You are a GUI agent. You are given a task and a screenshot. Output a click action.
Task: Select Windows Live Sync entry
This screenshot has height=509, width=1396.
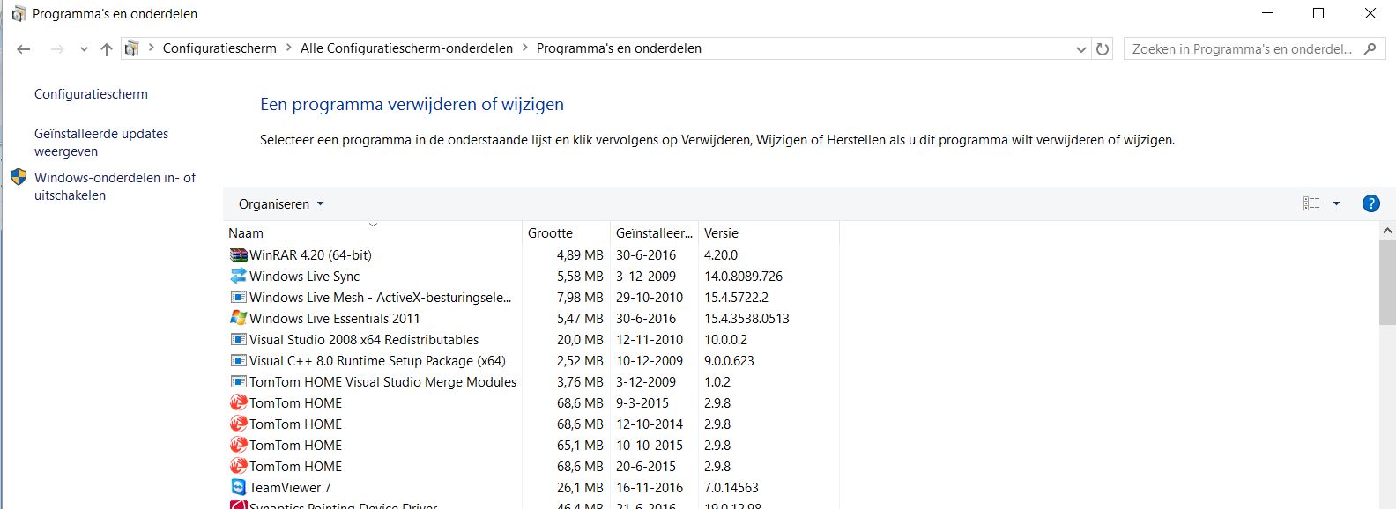(x=532, y=277)
